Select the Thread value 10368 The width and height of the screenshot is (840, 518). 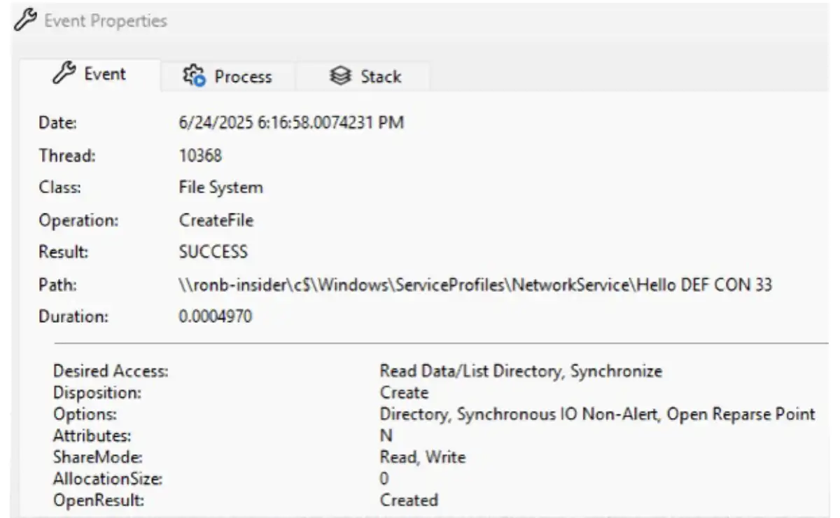(x=200, y=155)
